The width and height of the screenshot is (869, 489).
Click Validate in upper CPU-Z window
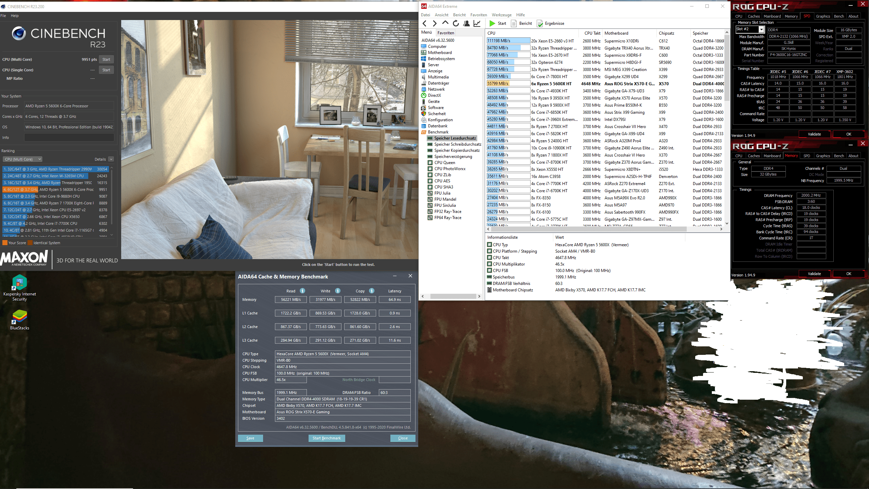[814, 134]
